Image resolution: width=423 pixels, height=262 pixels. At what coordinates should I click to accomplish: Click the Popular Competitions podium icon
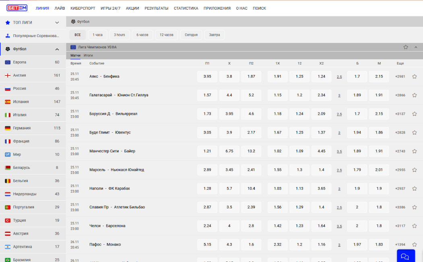(8, 36)
